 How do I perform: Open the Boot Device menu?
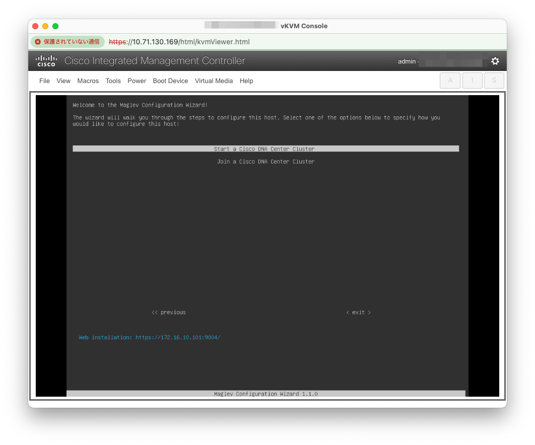click(170, 81)
